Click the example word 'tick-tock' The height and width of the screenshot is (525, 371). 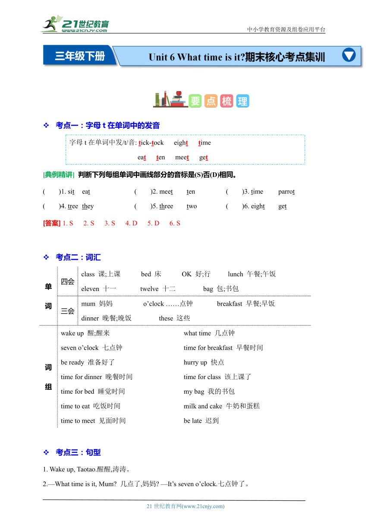151,143
